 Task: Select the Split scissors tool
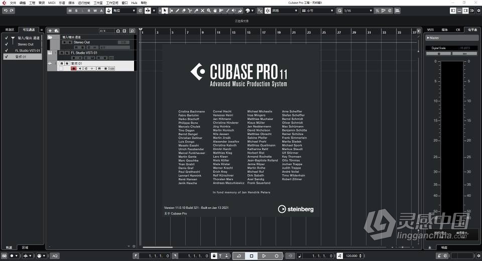(190, 11)
